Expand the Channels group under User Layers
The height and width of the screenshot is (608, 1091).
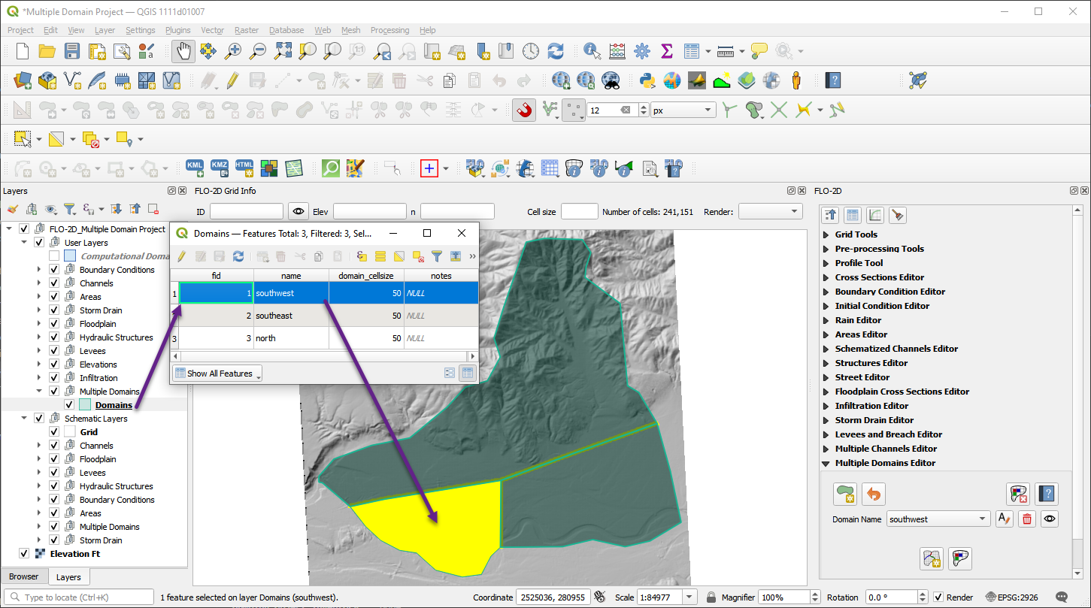tap(40, 283)
